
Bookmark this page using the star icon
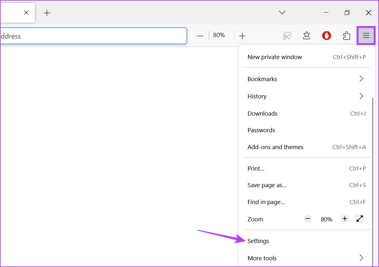(x=307, y=35)
